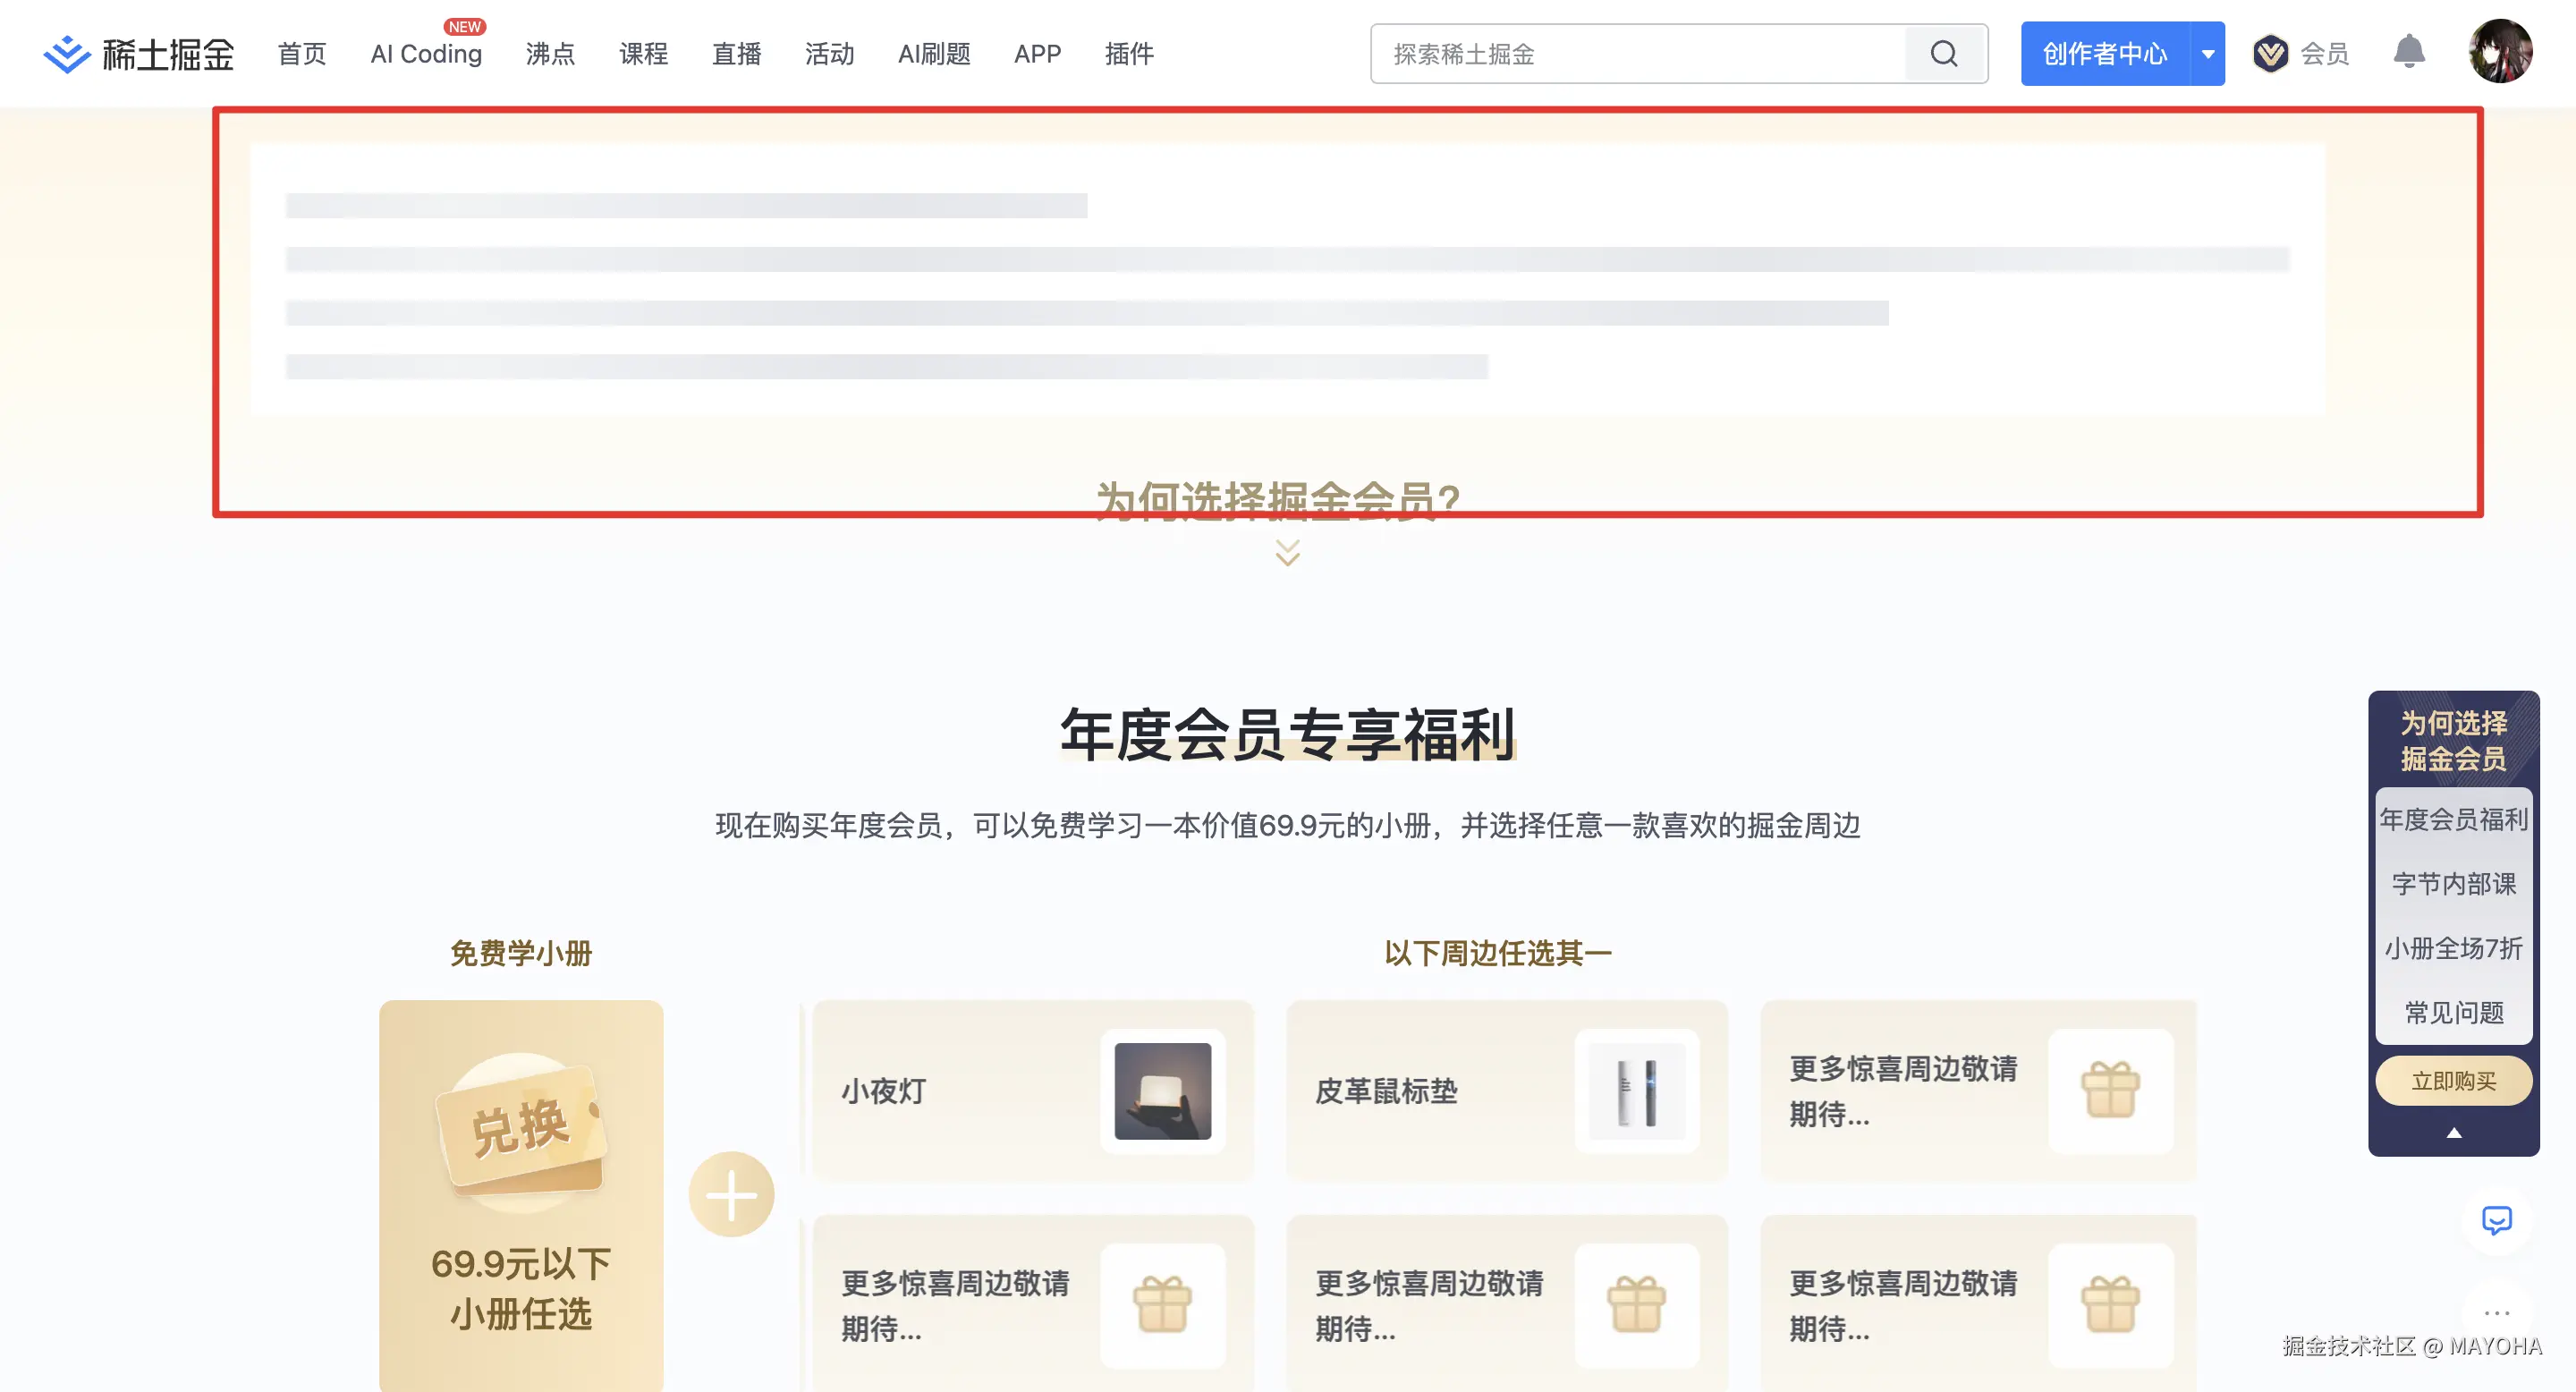This screenshot has height=1392, width=2576.
Task: Open the search by clicking magnifier icon
Action: 1944,53
